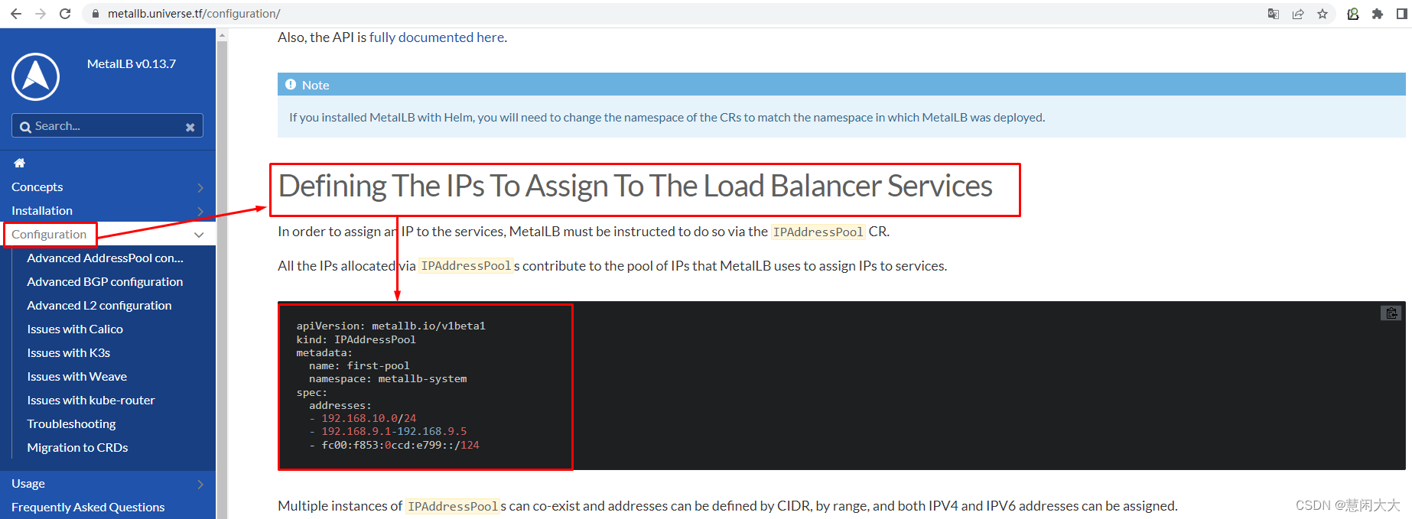Click the share page icon

point(1298,14)
